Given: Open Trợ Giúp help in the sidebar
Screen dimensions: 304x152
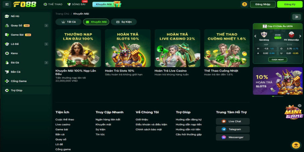Looking at the screenshot, I should coord(26,90).
